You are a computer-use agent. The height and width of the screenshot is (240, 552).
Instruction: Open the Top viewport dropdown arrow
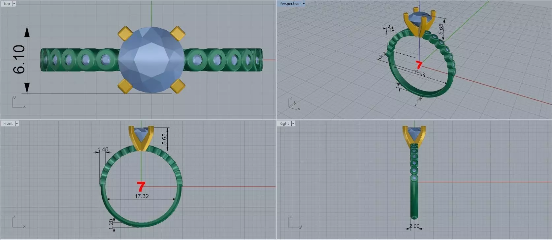[14, 4]
